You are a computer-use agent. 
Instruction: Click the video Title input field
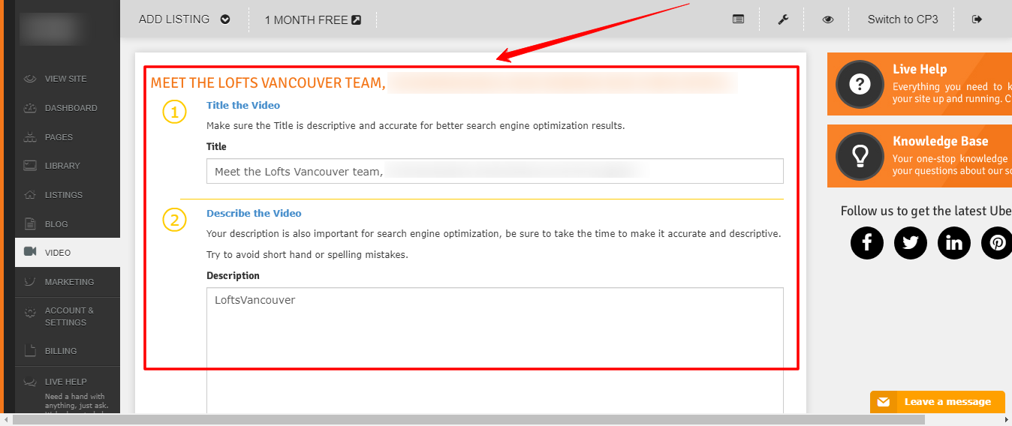tap(495, 171)
